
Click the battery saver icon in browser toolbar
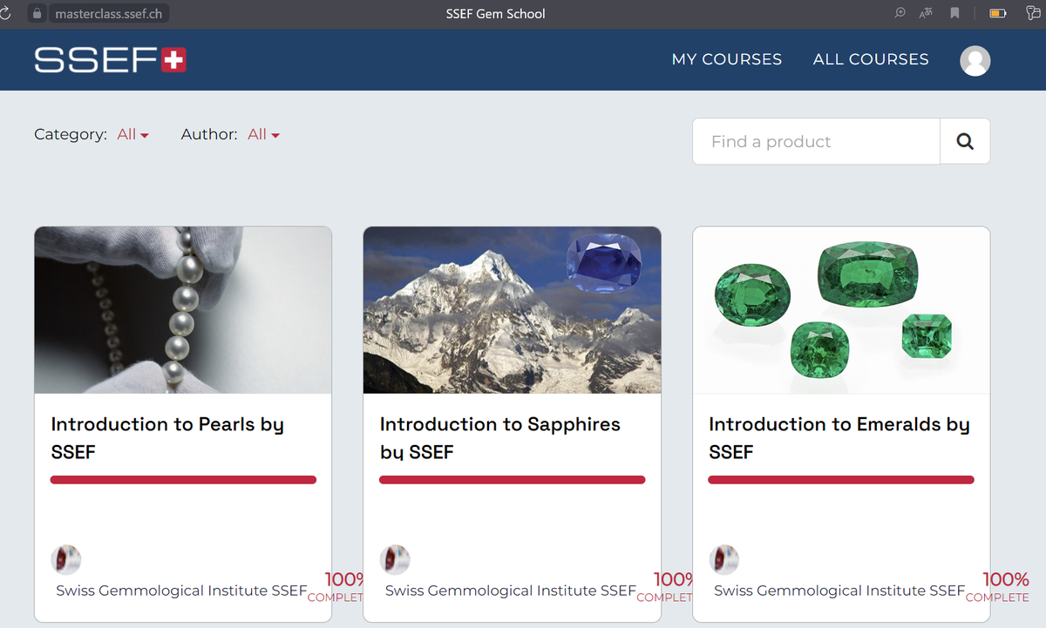pyautogui.click(x=998, y=13)
